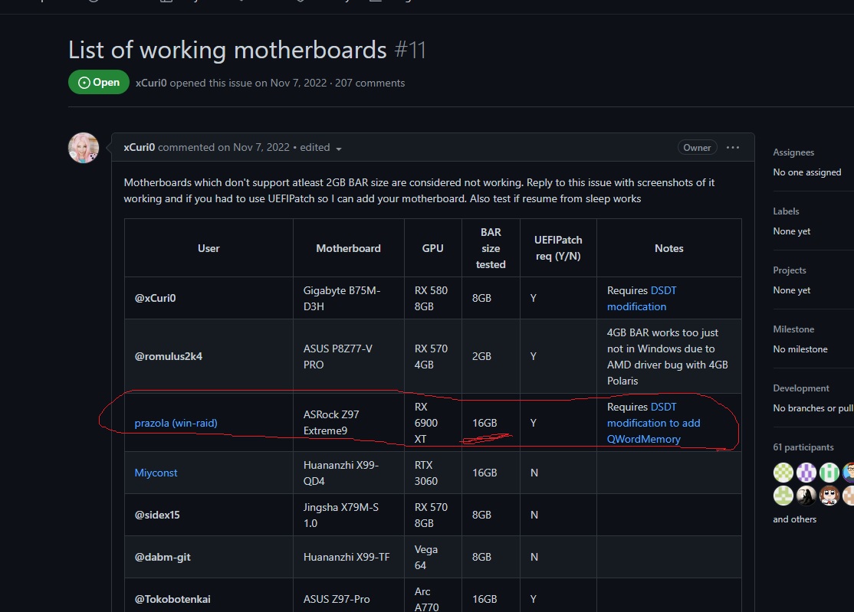The width and height of the screenshot is (854, 612).
Task: Click the intro paragraph about 2GB BAR size
Action: pyautogui.click(x=419, y=191)
